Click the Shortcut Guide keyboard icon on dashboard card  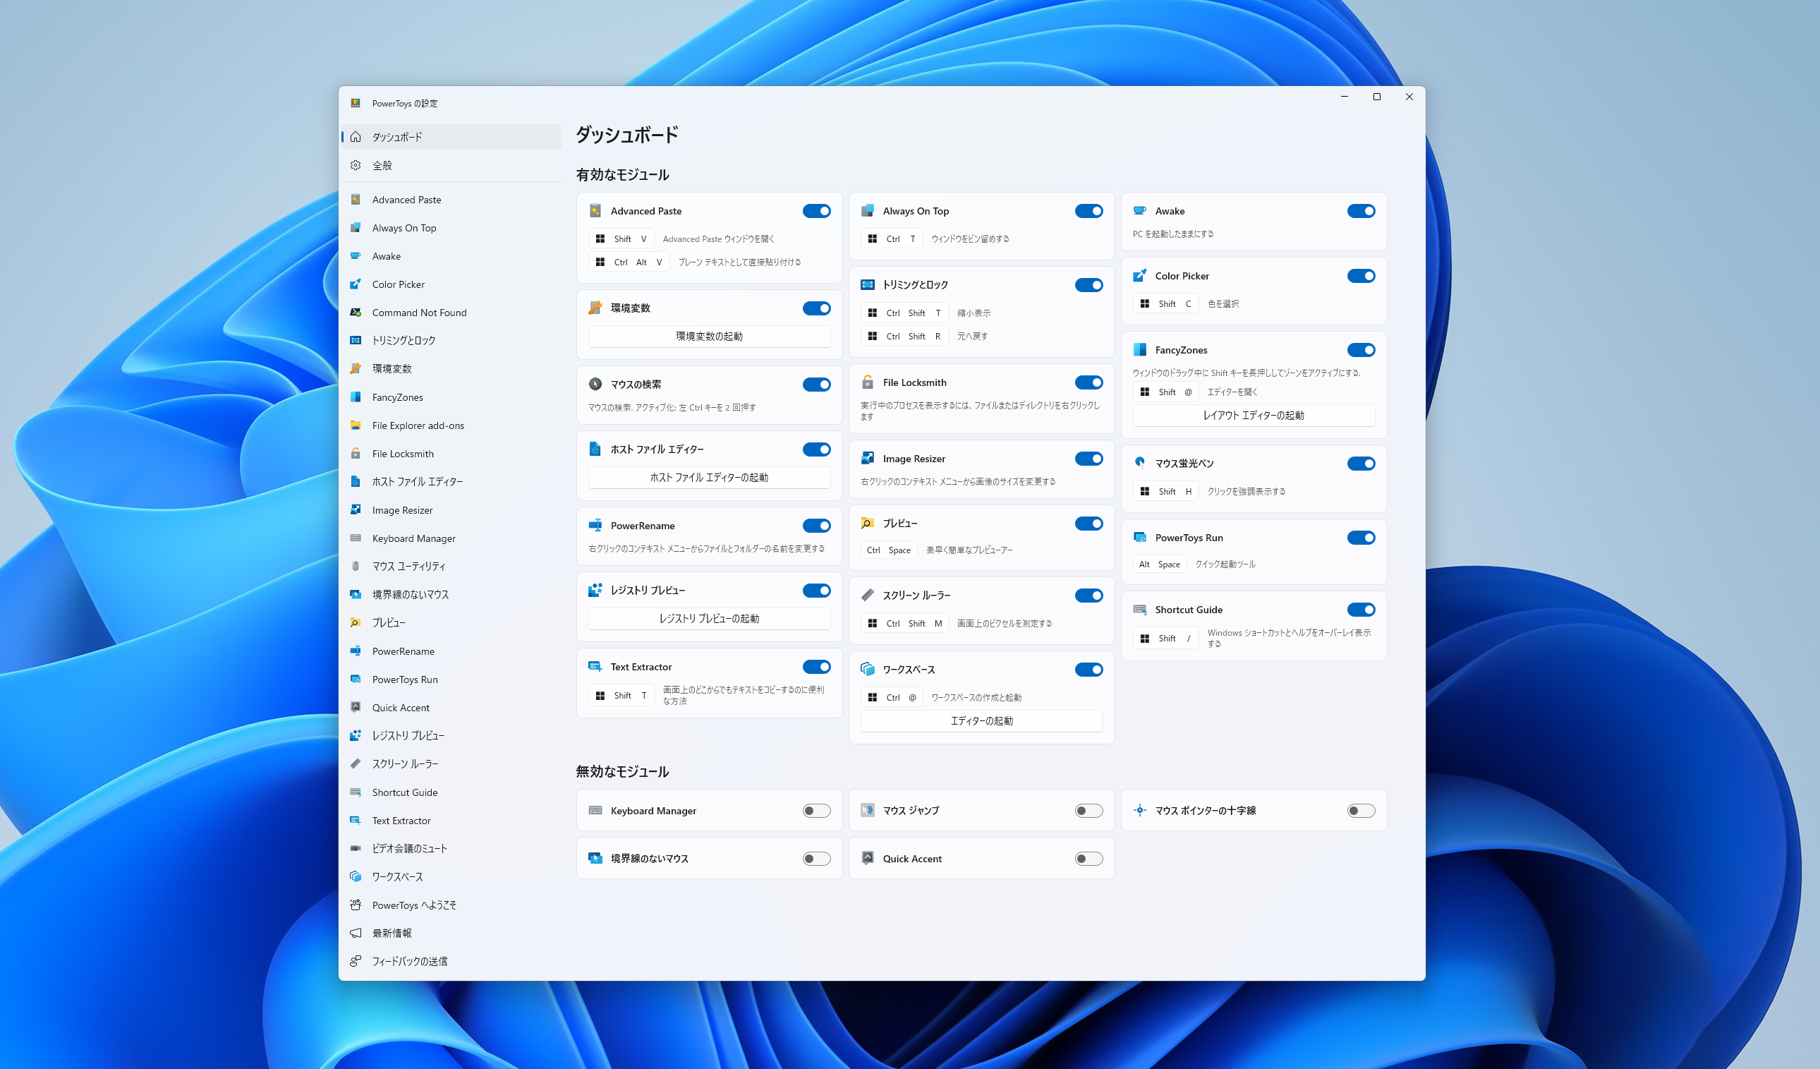[x=1140, y=610]
